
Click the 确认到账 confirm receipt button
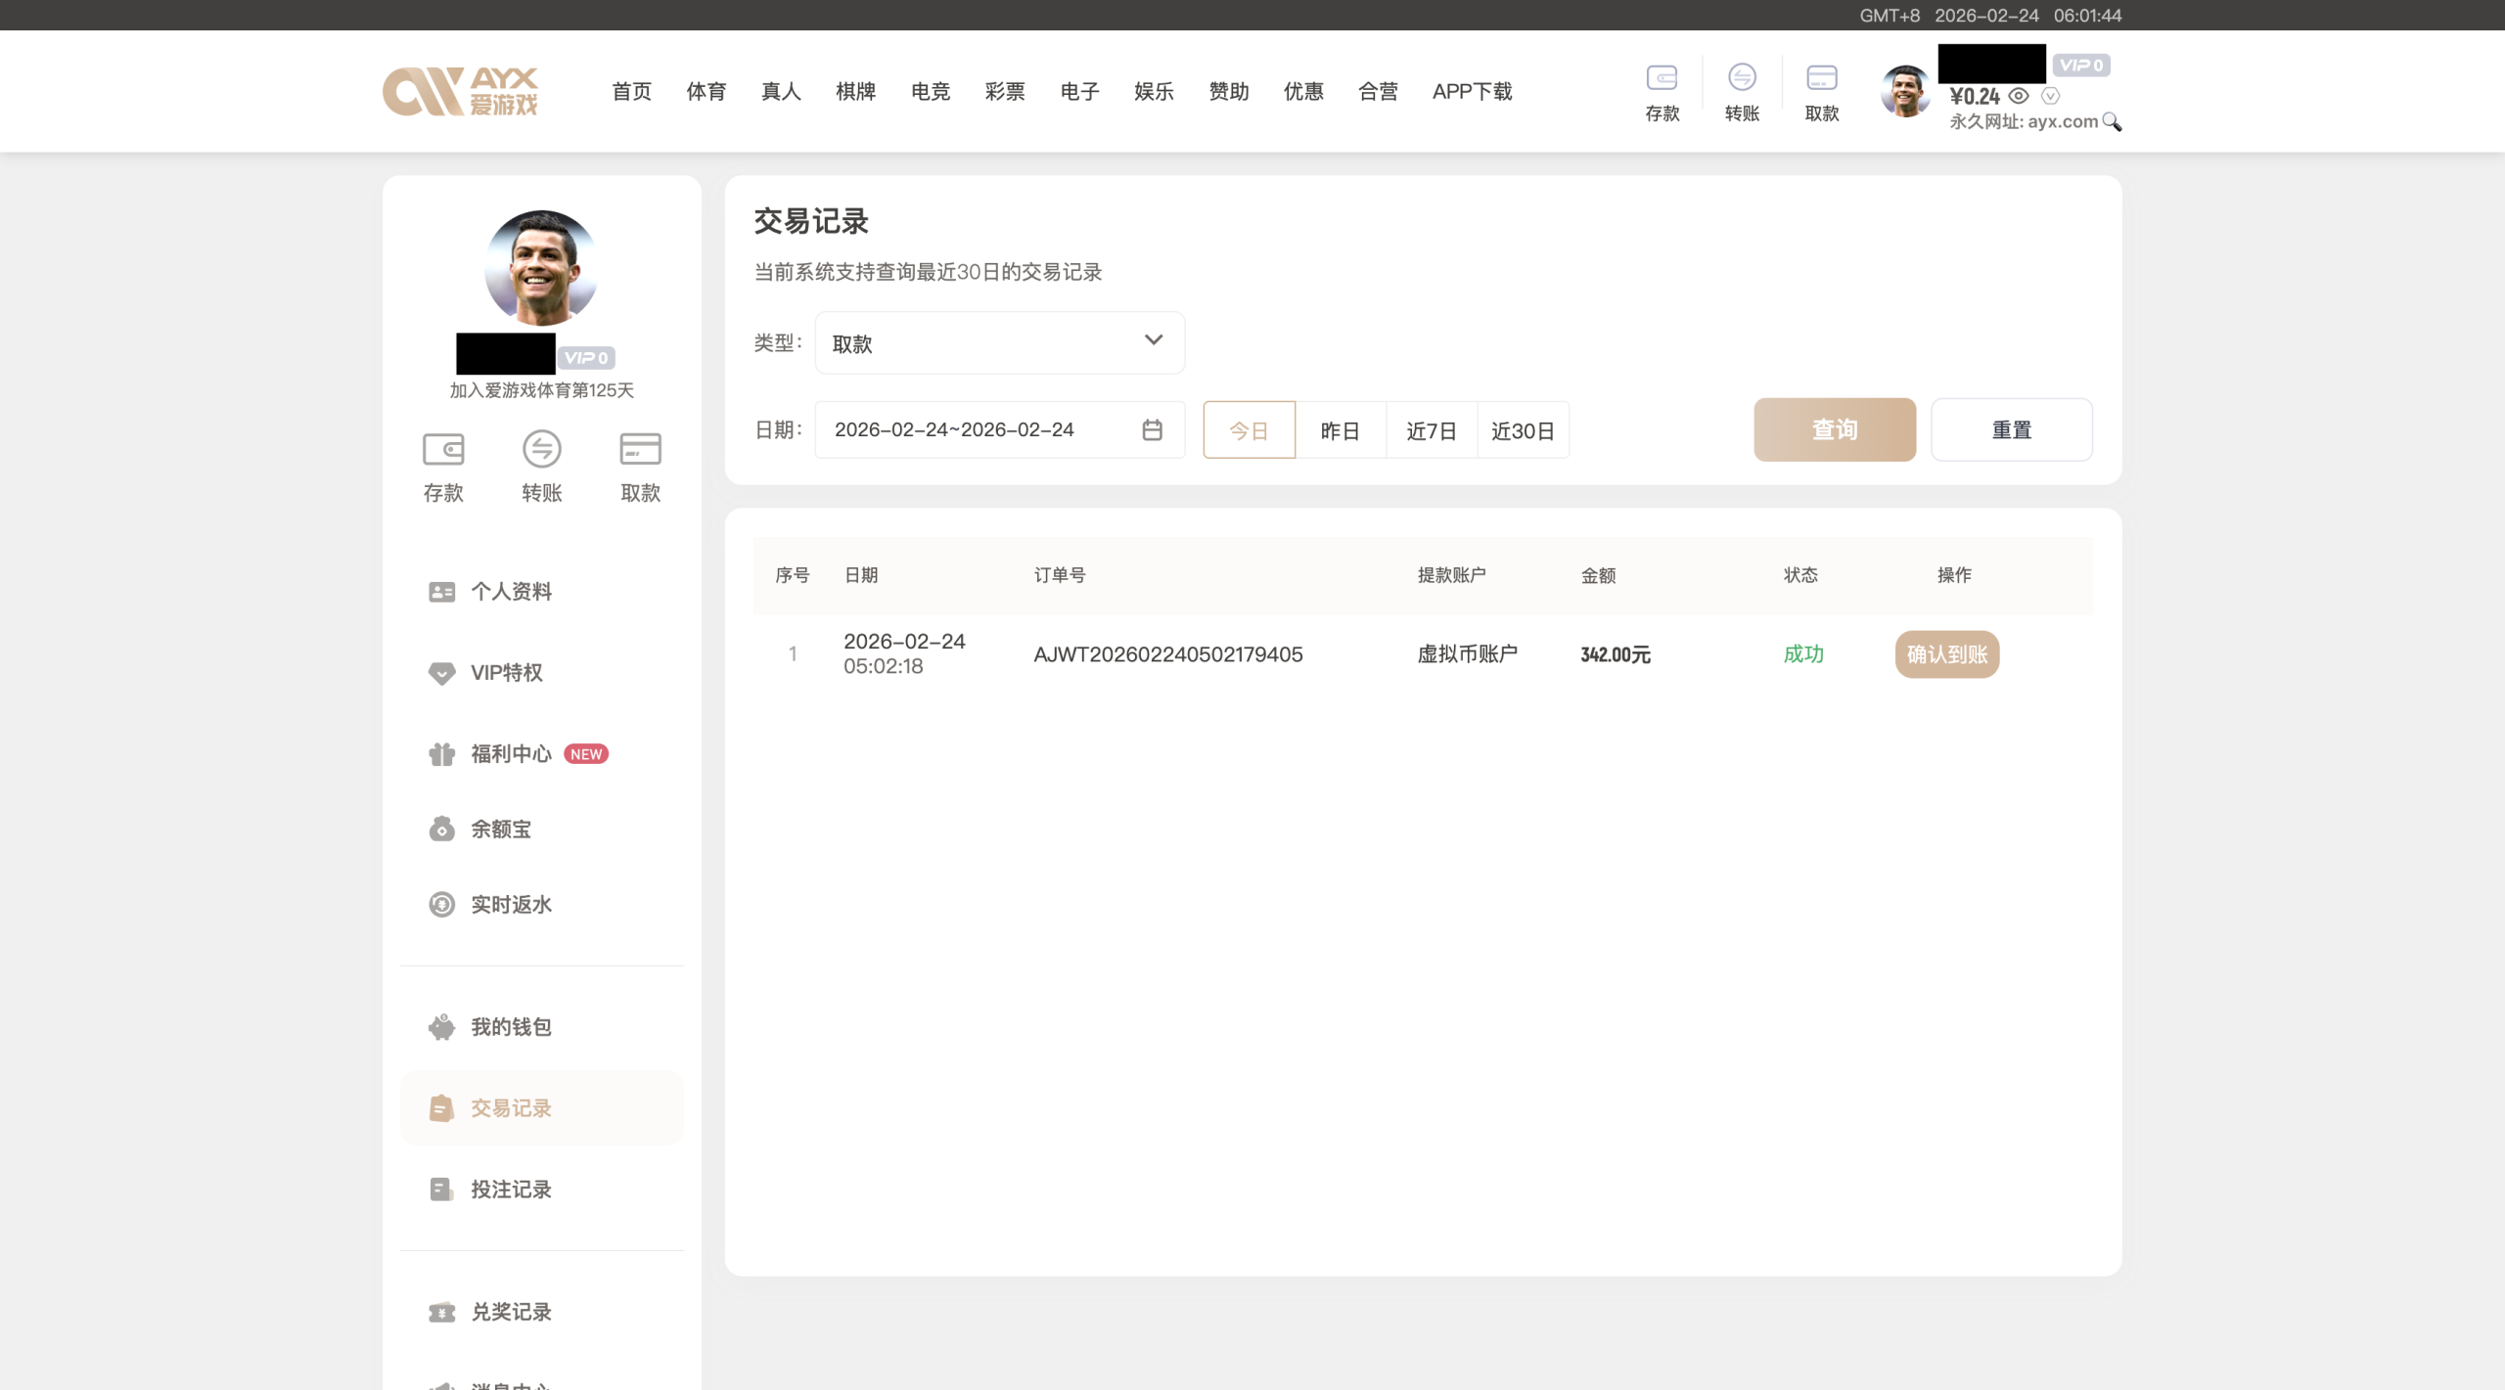(1946, 654)
